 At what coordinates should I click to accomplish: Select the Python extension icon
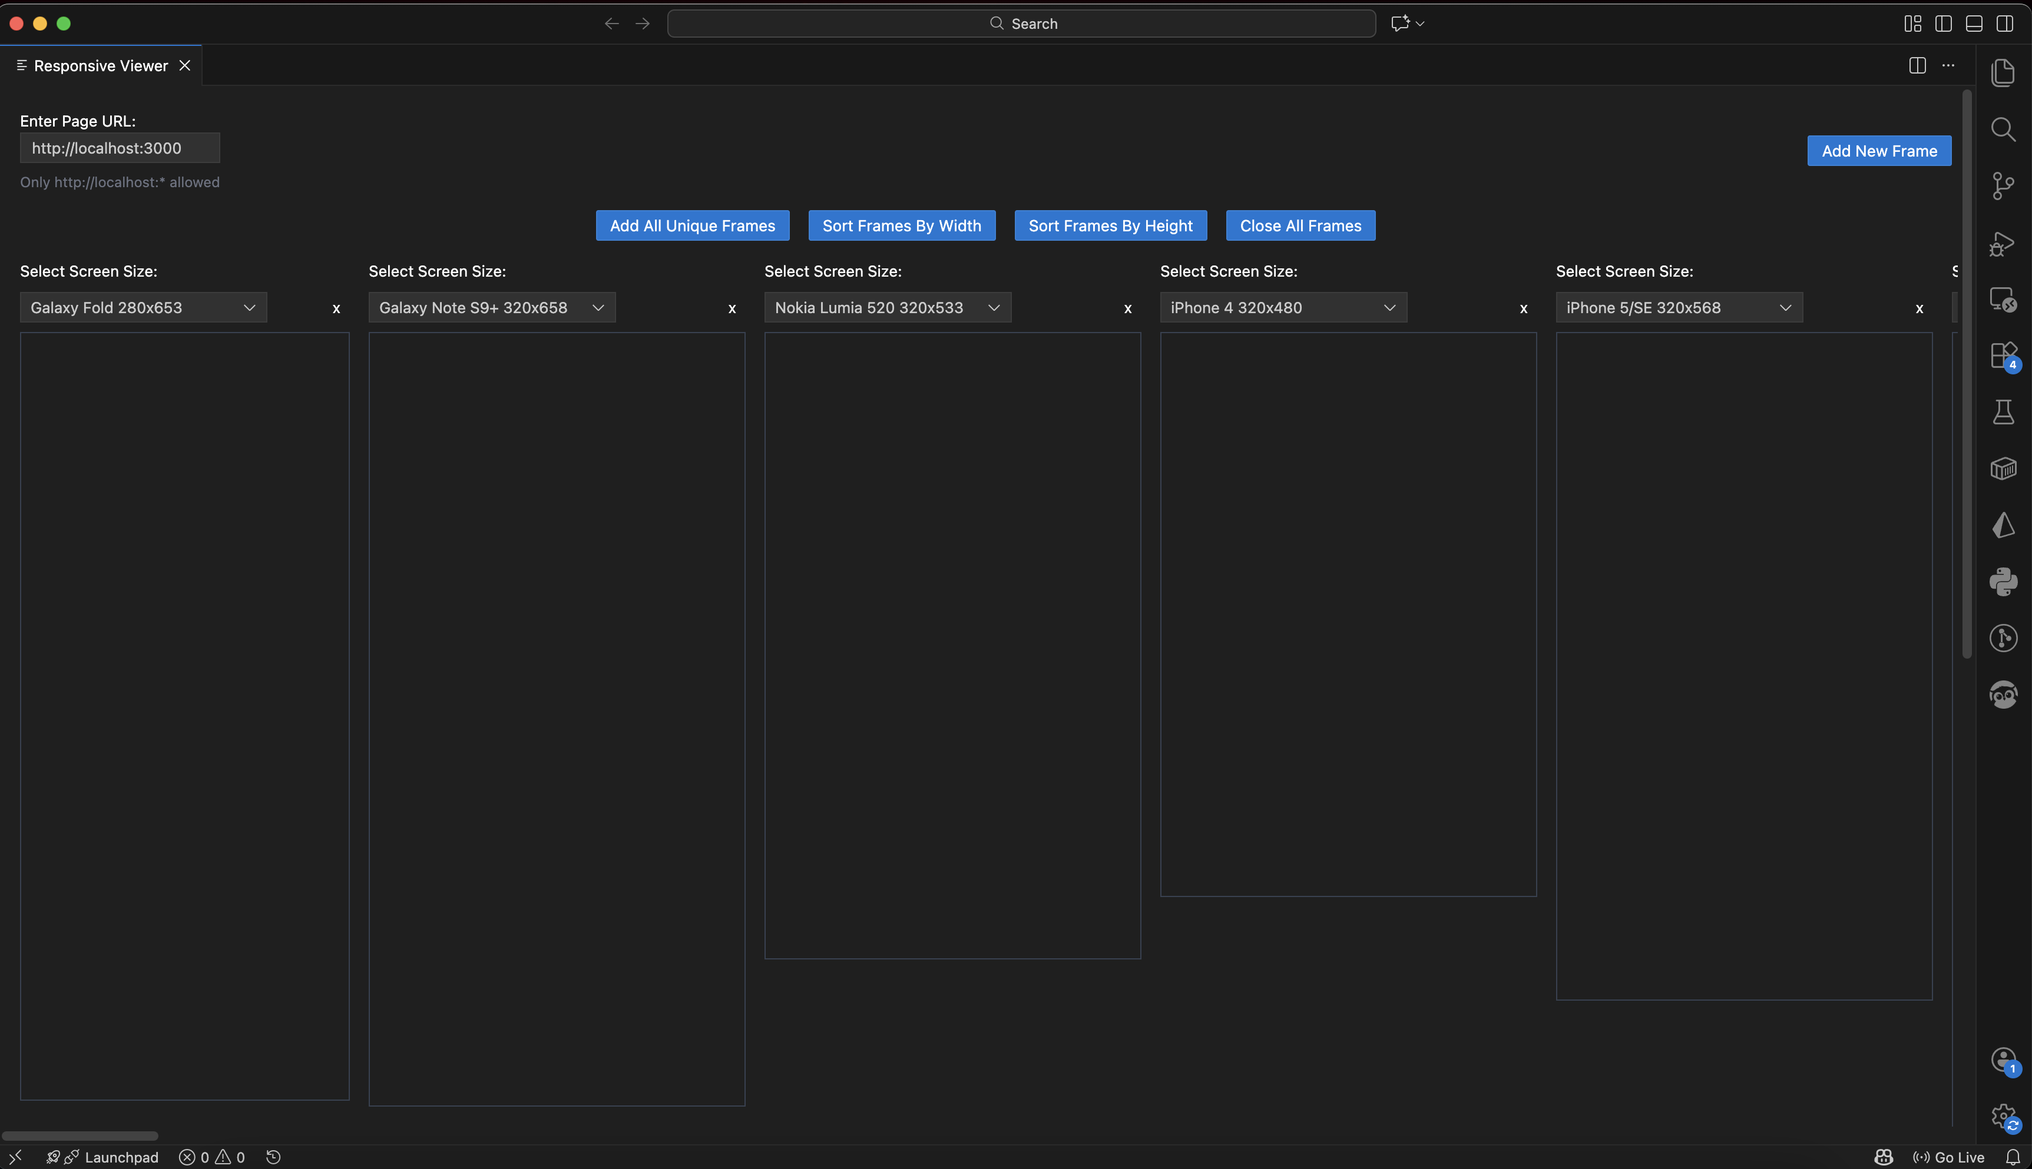(x=2003, y=582)
